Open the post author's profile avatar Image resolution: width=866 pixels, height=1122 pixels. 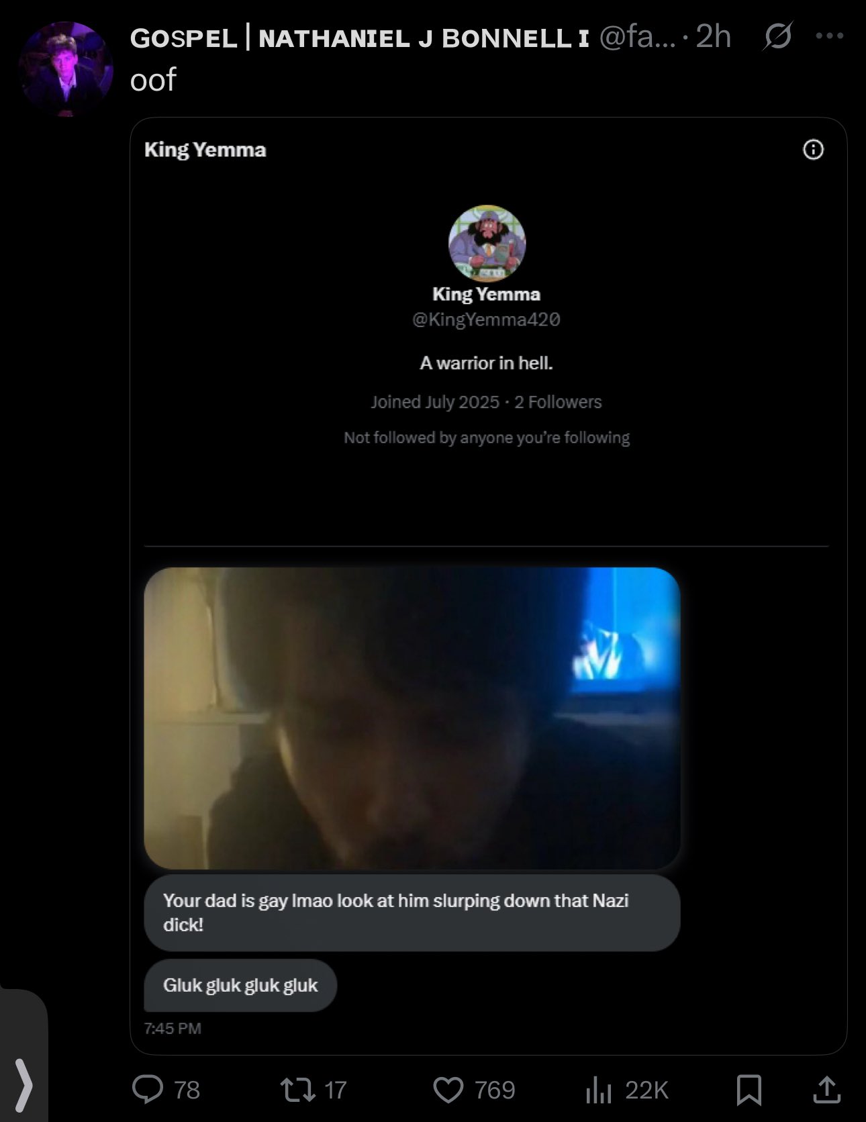point(66,69)
